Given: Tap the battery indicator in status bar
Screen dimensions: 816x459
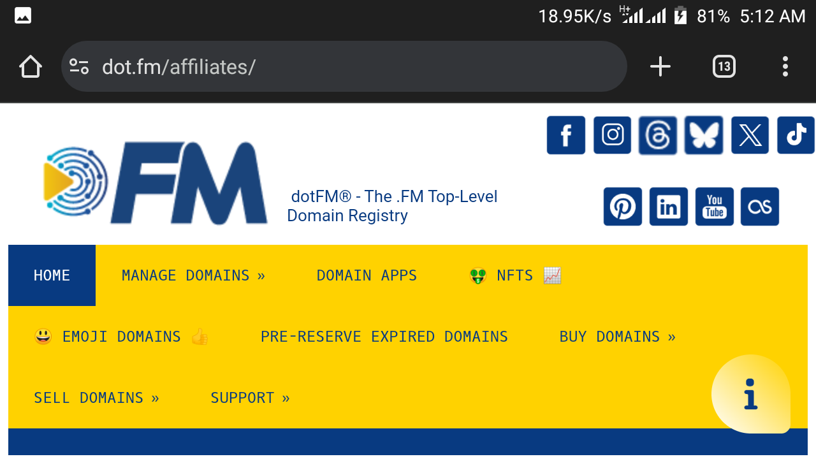Looking at the screenshot, I should click(x=681, y=16).
